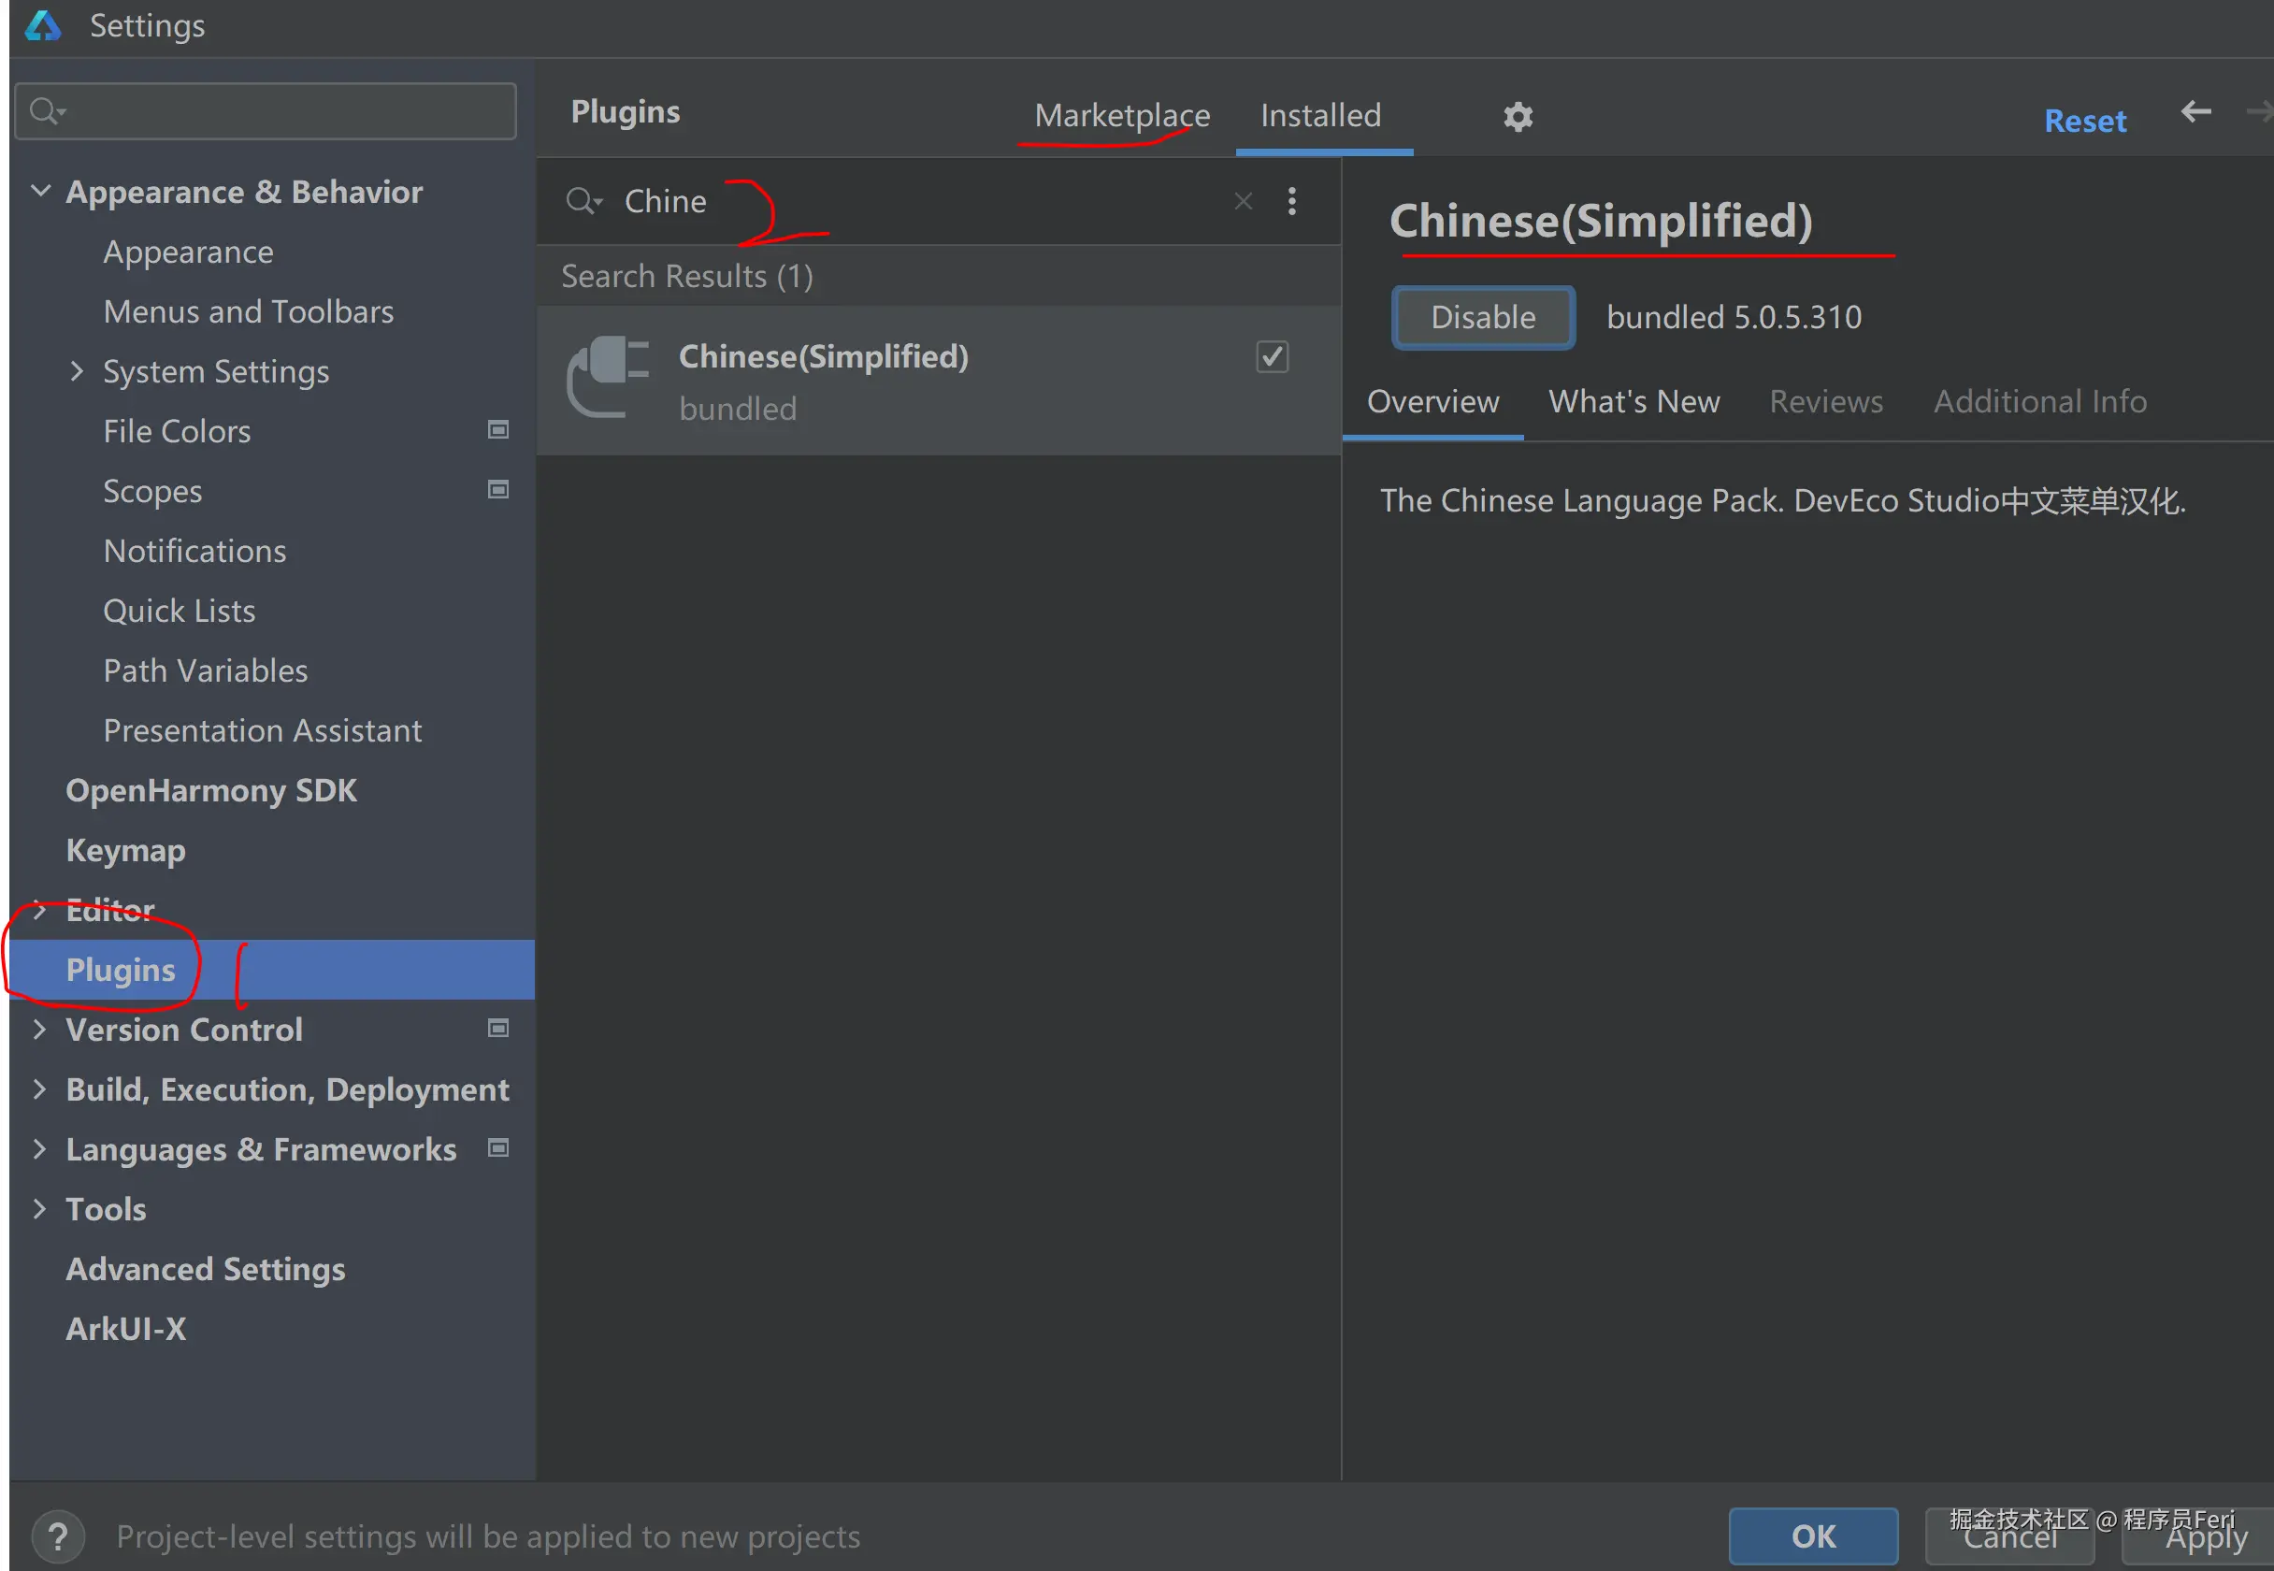The height and width of the screenshot is (1571, 2274).
Task: Click the plugin search magnifier icon
Action: coord(583,202)
